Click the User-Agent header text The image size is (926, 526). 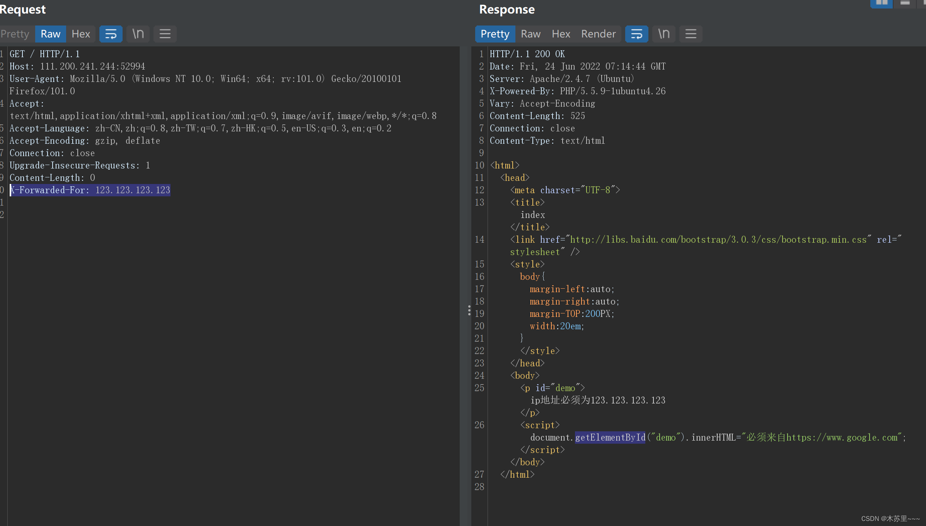(205, 85)
